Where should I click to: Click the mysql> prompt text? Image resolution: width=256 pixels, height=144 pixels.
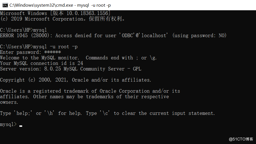pos(8,124)
